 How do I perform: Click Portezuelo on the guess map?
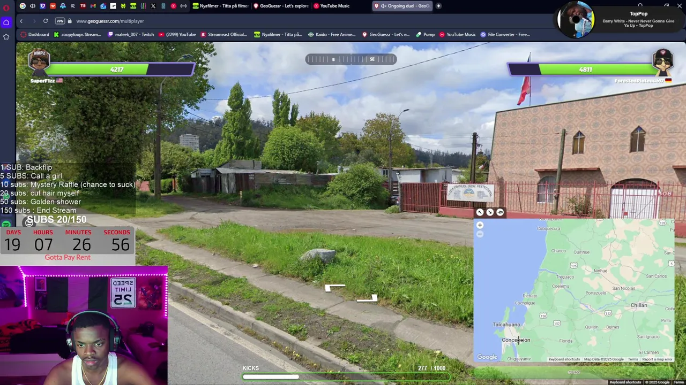point(596,293)
